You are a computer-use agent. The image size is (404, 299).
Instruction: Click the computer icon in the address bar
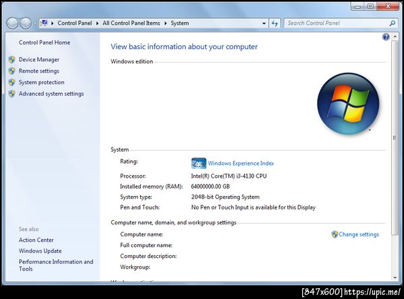pos(44,23)
